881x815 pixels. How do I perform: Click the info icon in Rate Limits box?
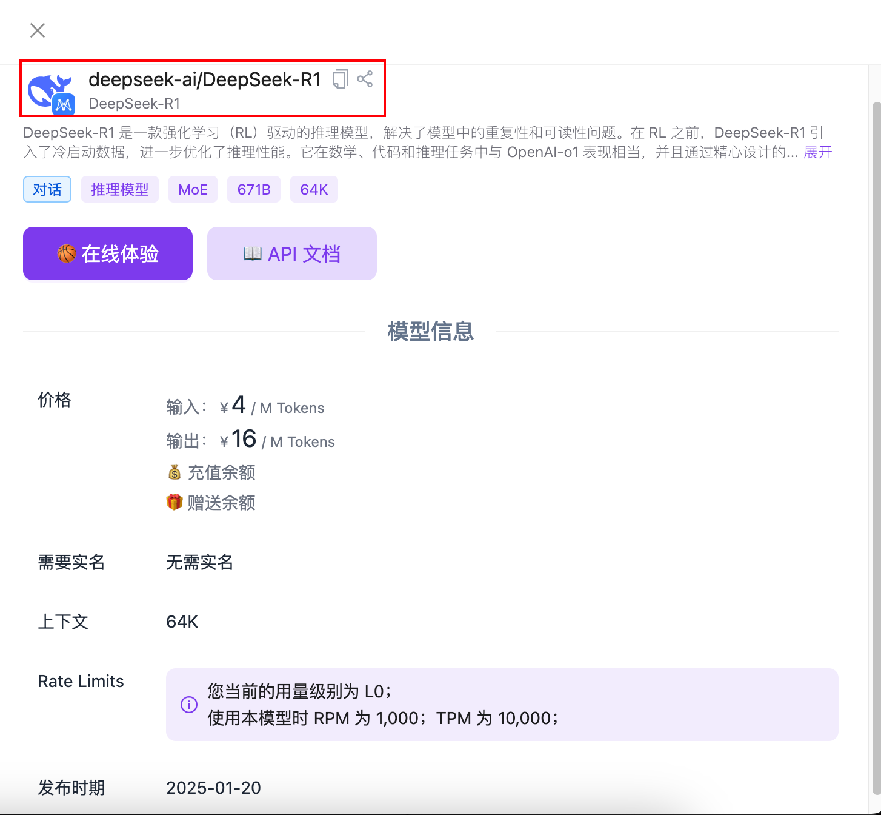(189, 705)
